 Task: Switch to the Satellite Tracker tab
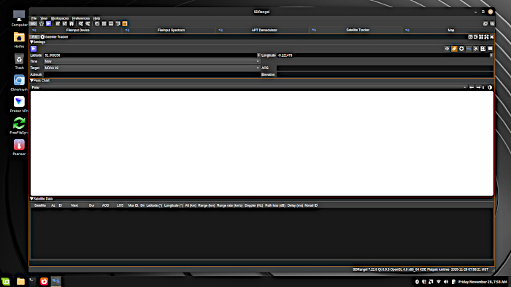coord(356,30)
